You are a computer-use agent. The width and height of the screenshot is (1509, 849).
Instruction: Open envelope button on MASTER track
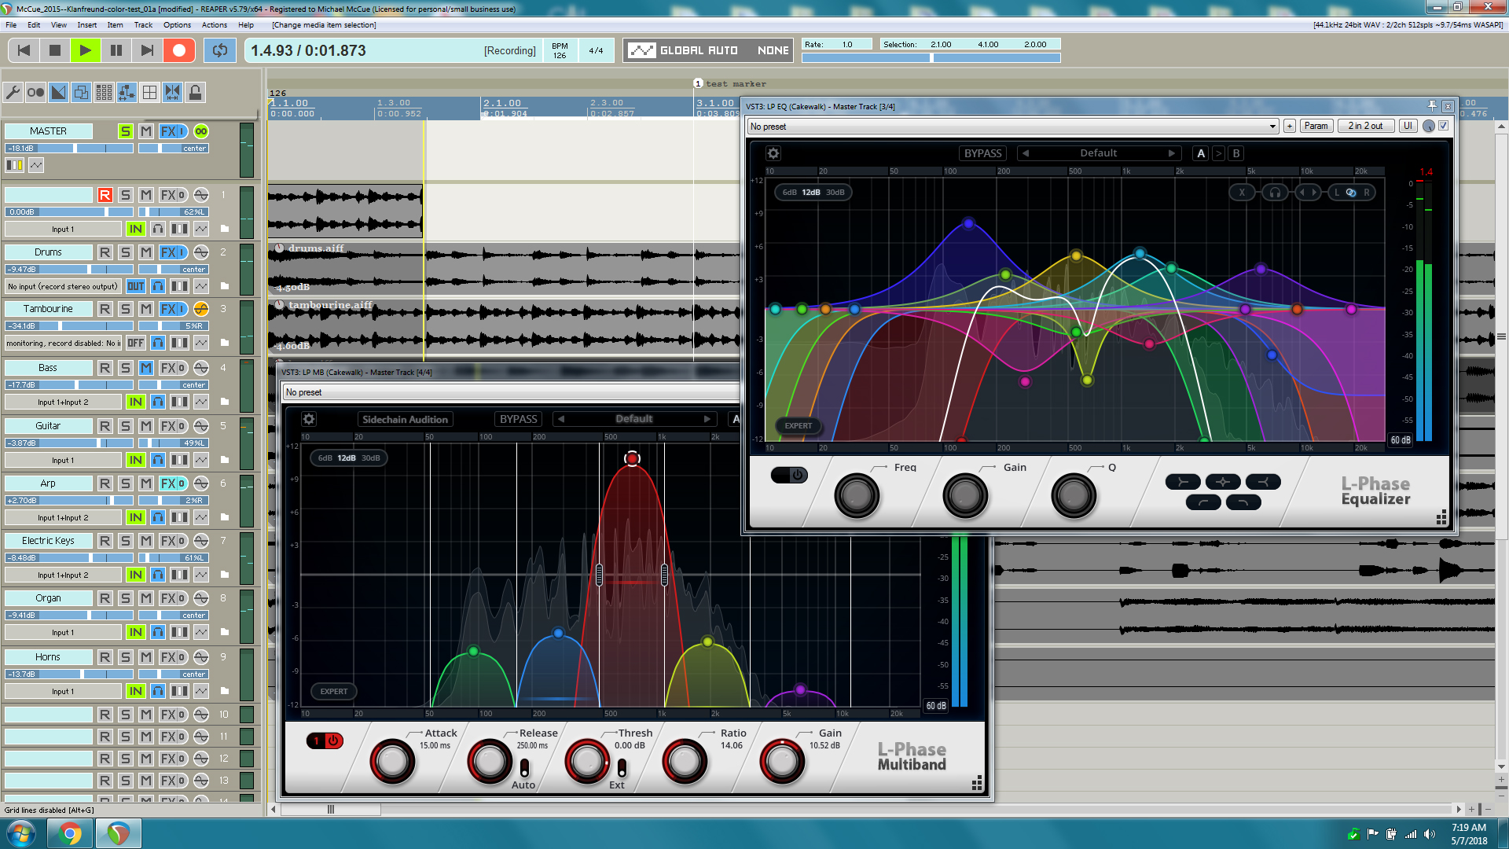point(36,165)
